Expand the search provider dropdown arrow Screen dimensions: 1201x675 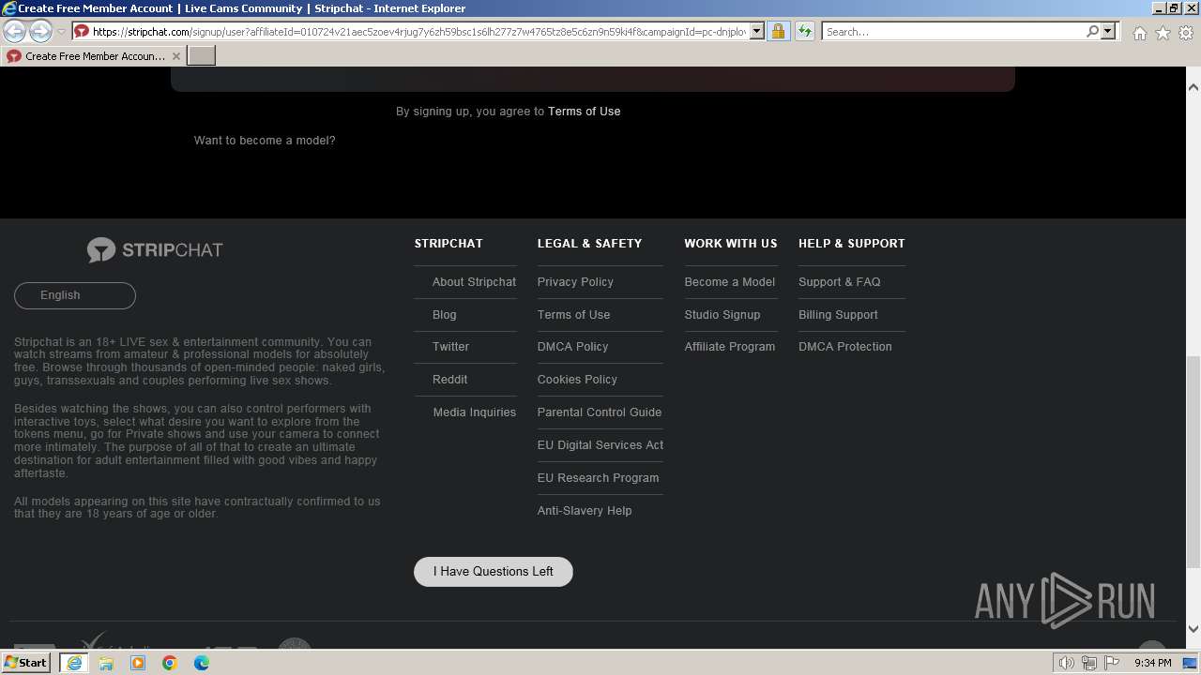(x=1108, y=31)
